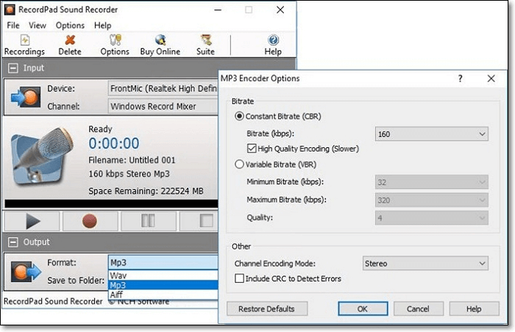Select Variable Bitrate (VBR) radio button
This screenshot has width=515, height=332.
click(239, 165)
